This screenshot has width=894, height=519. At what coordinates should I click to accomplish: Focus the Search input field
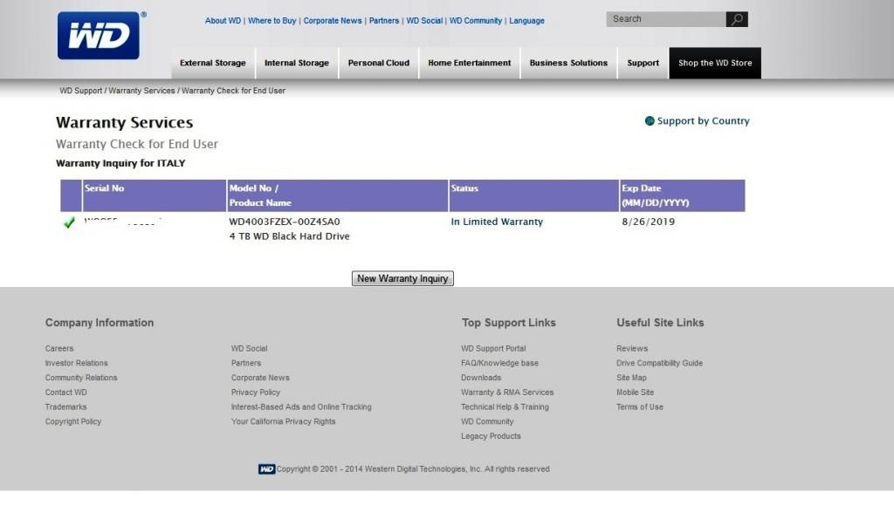666,19
